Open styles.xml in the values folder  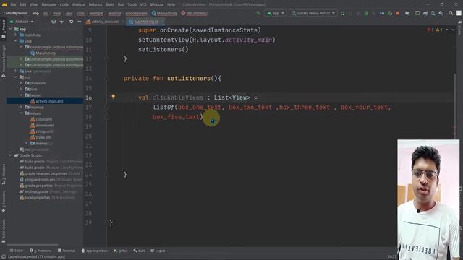pos(41,137)
